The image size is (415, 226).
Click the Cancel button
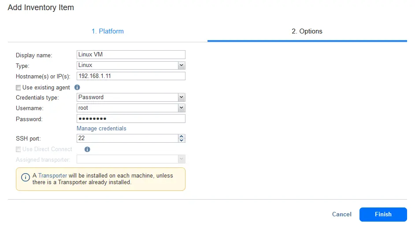pyautogui.click(x=341, y=215)
